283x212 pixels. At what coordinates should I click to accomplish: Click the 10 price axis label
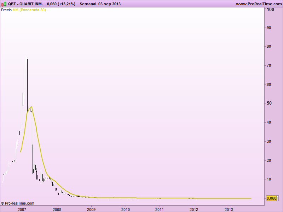[x=269, y=179]
